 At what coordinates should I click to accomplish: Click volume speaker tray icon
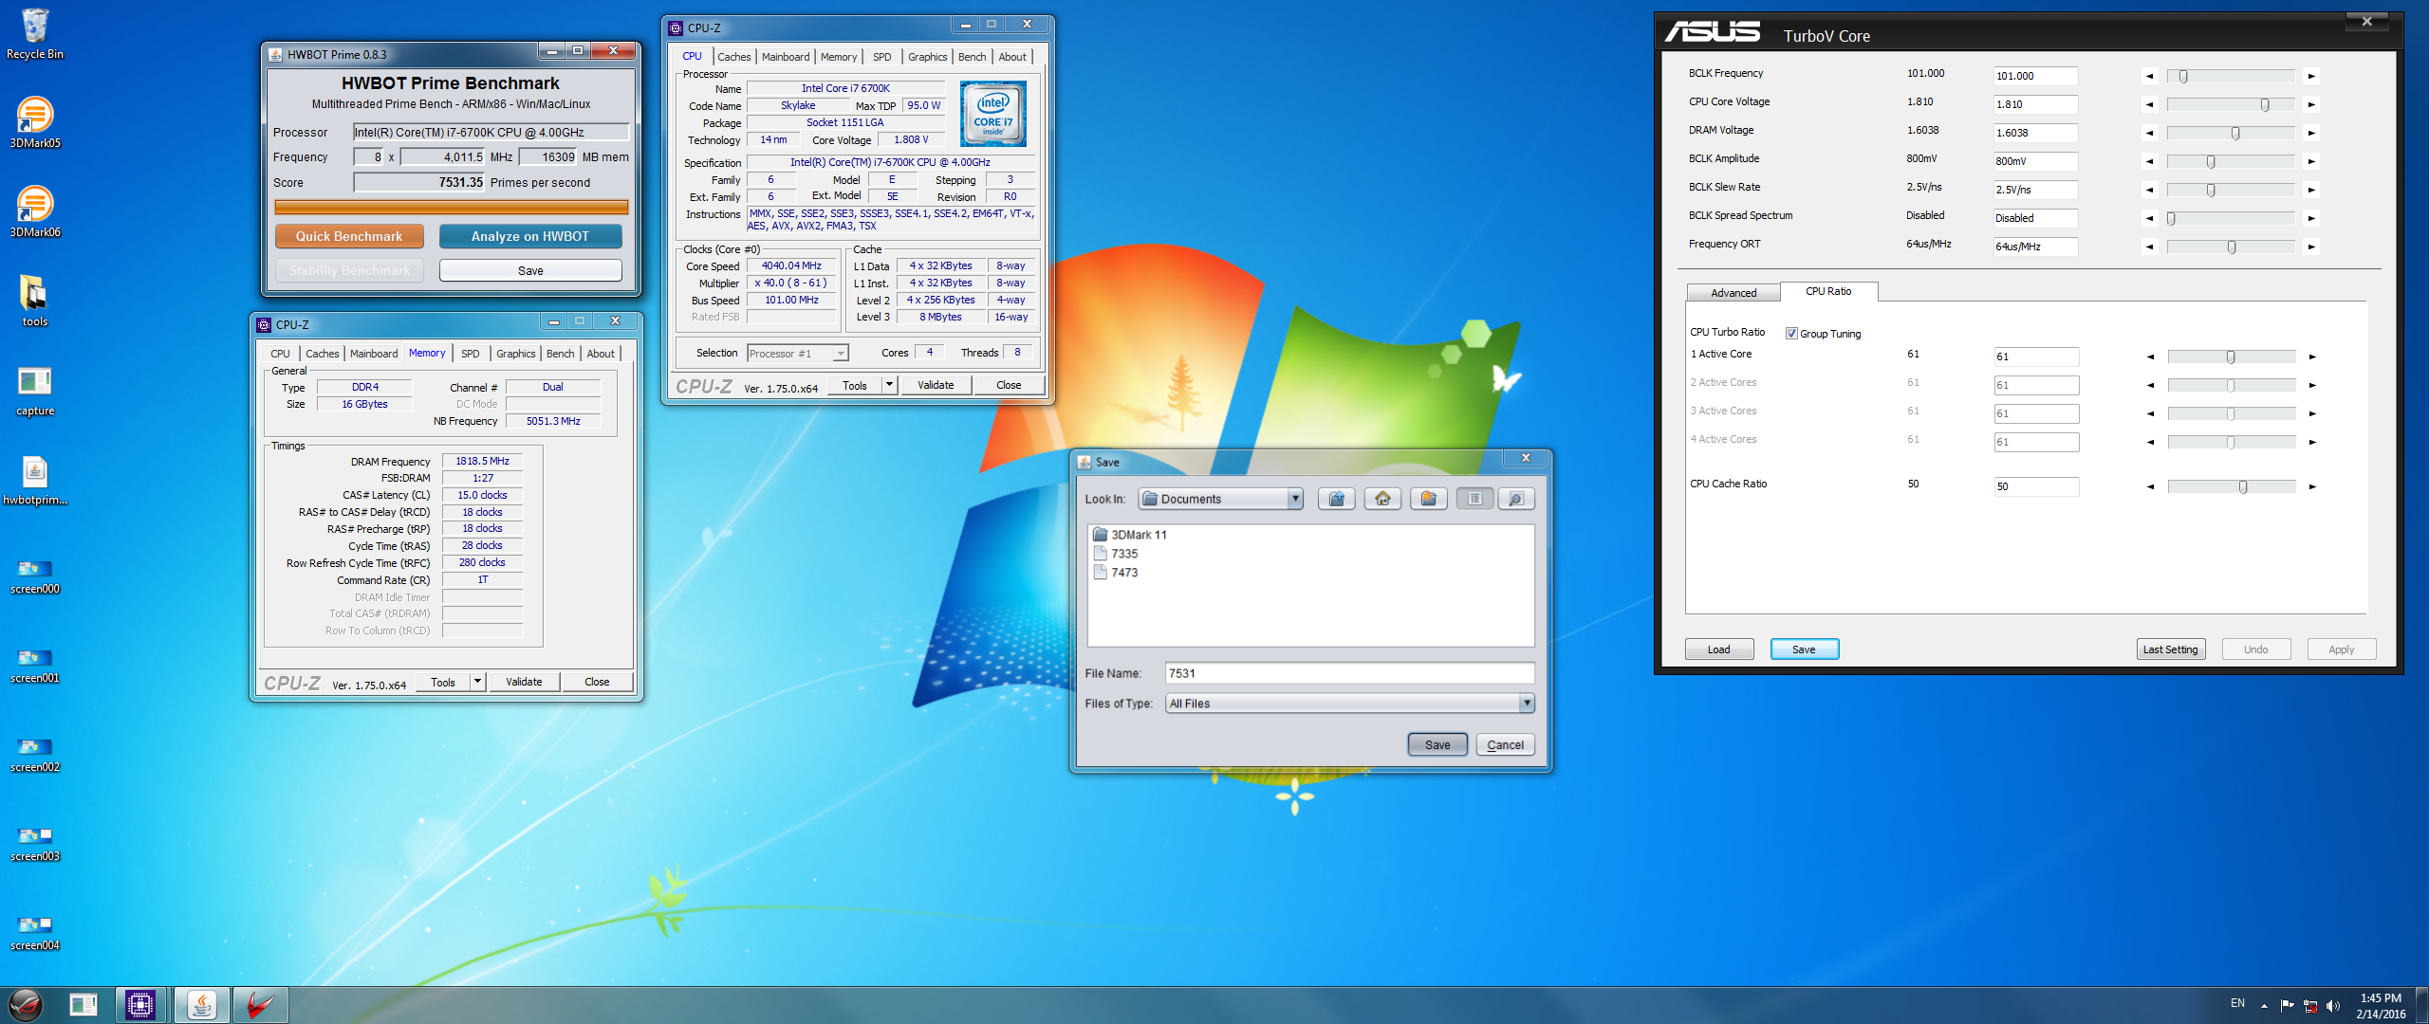[x=2333, y=1006]
